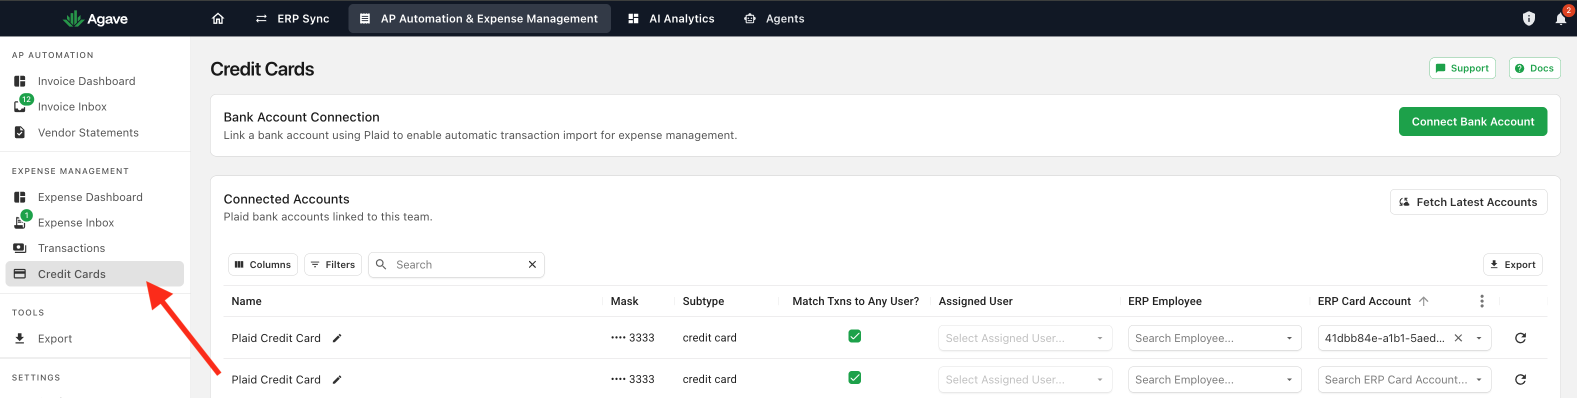Toggle ERP Card Account sort arrow
1577x398 pixels.
1423,301
